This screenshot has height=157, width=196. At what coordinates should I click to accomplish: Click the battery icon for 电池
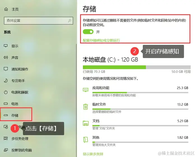pos(6,104)
